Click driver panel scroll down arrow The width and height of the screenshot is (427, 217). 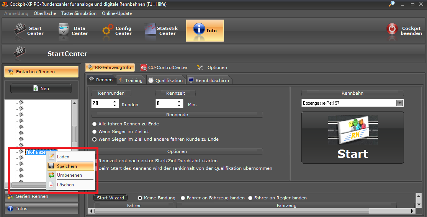pyautogui.click(x=419, y=204)
